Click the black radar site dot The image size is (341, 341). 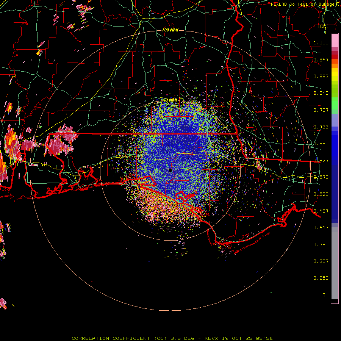pos(170,170)
